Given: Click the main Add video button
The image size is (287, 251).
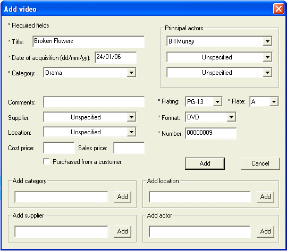Looking at the screenshot, I should [x=205, y=163].
